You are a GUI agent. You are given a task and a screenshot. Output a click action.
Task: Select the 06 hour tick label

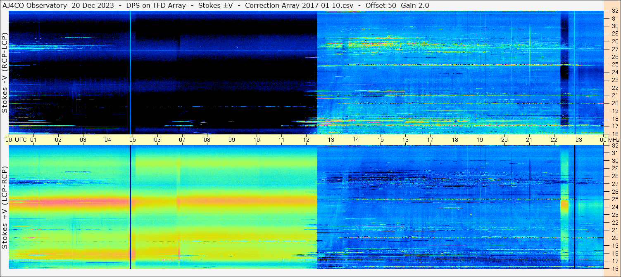tap(157, 140)
